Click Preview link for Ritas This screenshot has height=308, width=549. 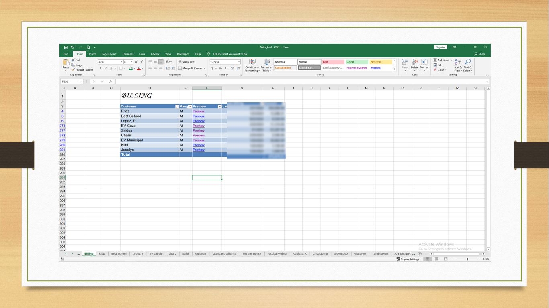(199, 111)
